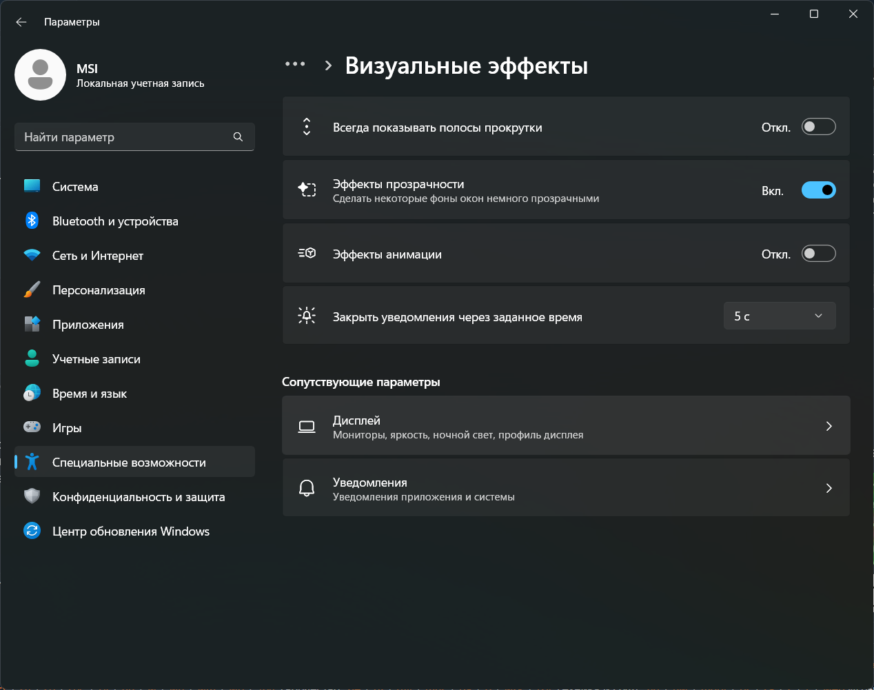
Task: Click the Personalization paintbrush icon
Action: 32,290
